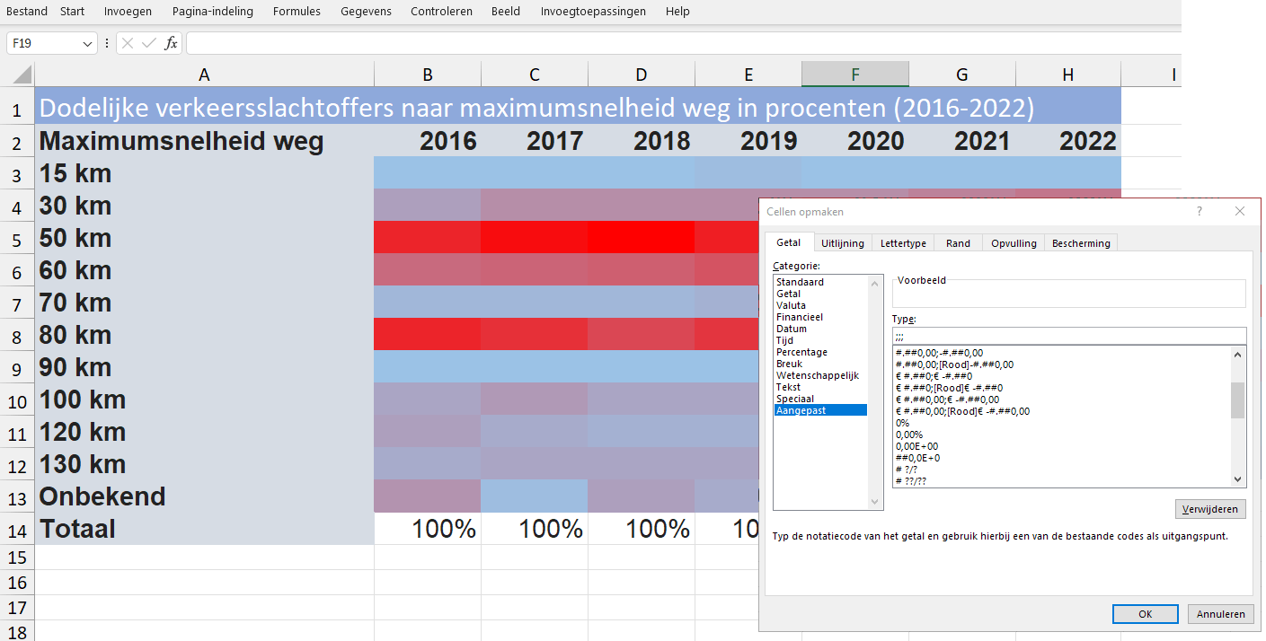Click the 'Totaal' cell in row 14
This screenshot has height=641, width=1266.
click(x=205, y=529)
